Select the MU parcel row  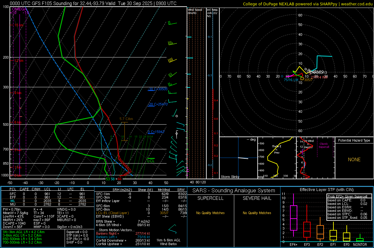[48, 204]
